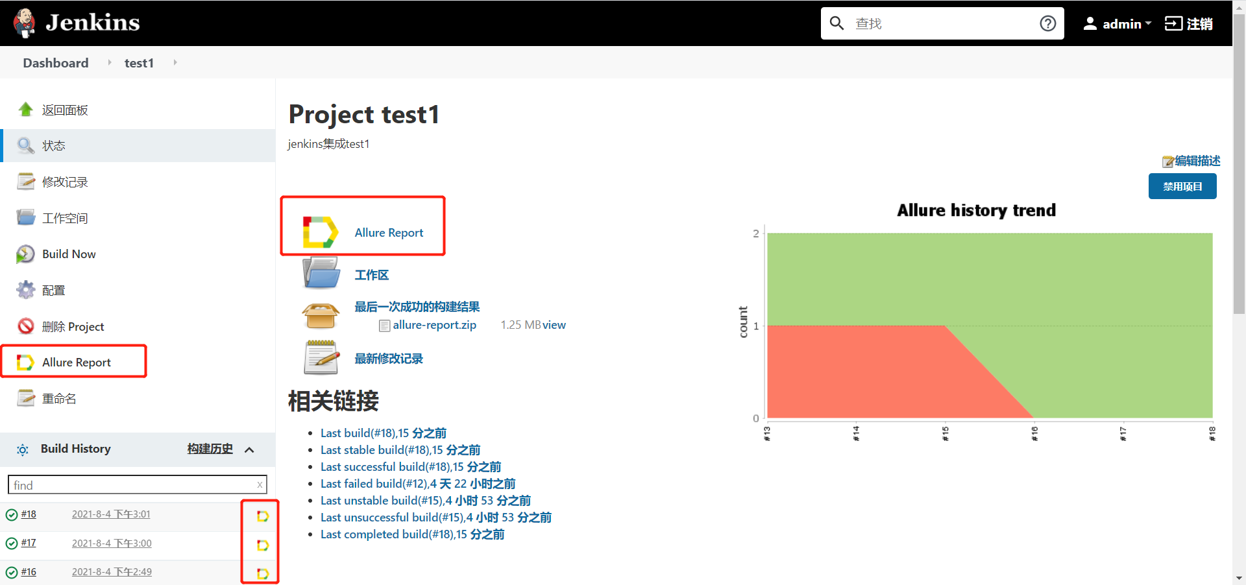
Task: Open the Last unsuccessful build(#15) link
Action: [436, 518]
